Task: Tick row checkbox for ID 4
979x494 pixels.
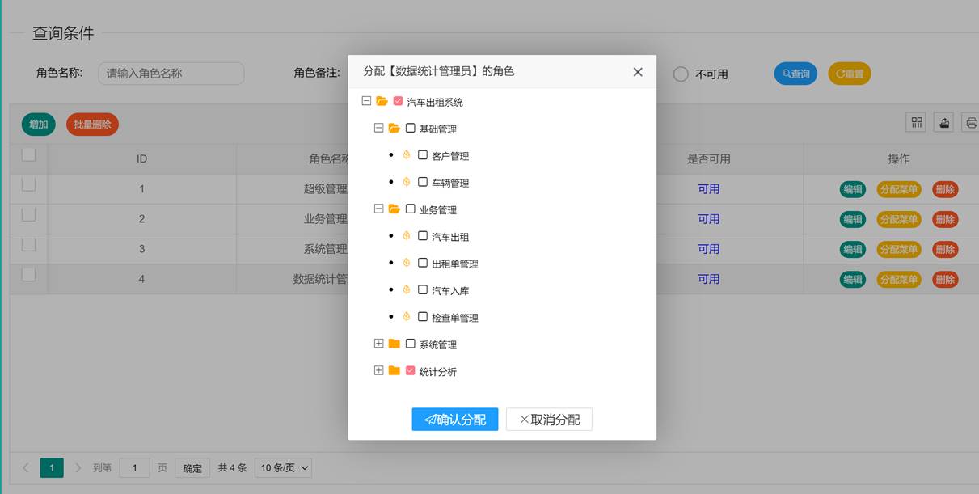Action: tap(28, 274)
